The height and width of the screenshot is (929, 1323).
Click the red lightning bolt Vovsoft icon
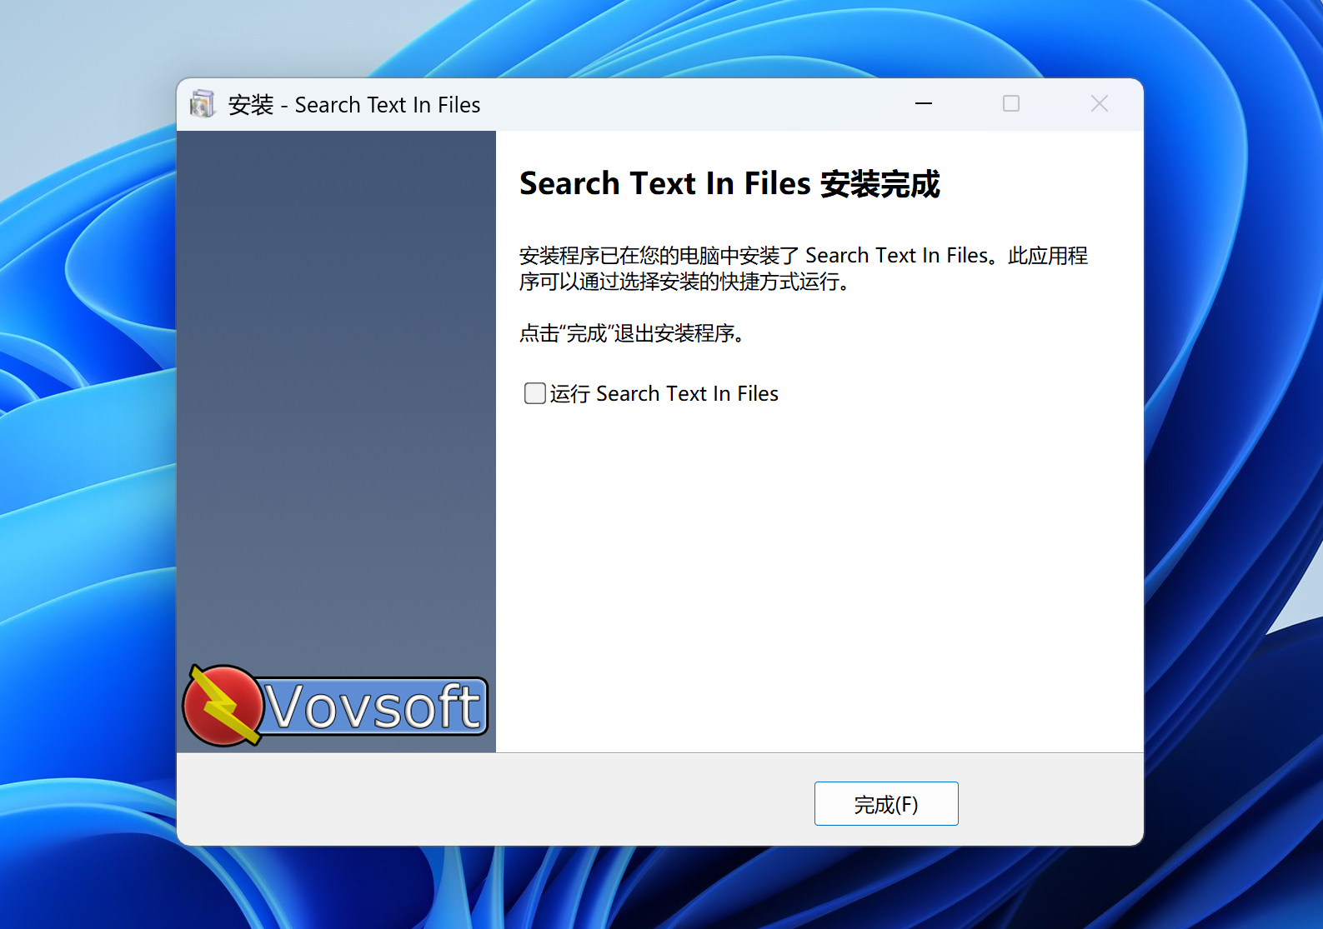pyautogui.click(x=221, y=706)
